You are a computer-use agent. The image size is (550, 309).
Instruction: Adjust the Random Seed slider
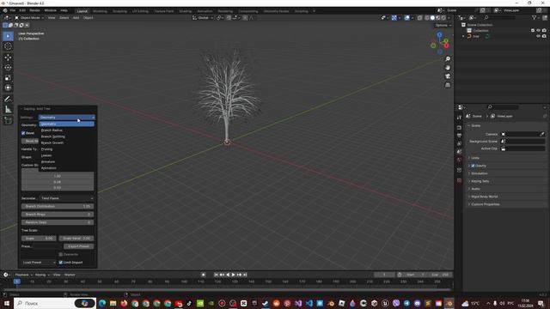coord(58,222)
